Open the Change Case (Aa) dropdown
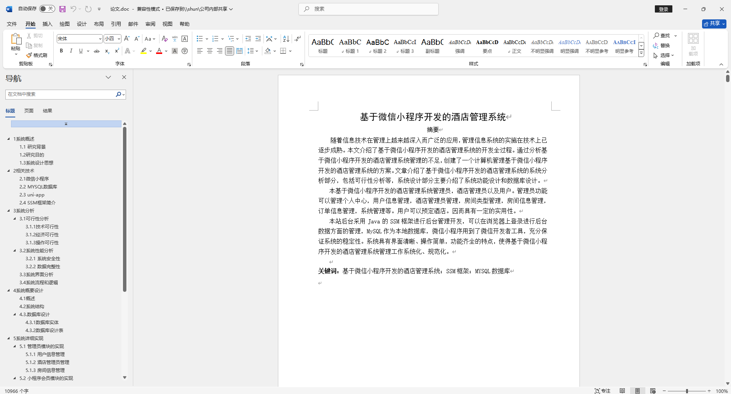This screenshot has width=731, height=394. tap(150, 38)
